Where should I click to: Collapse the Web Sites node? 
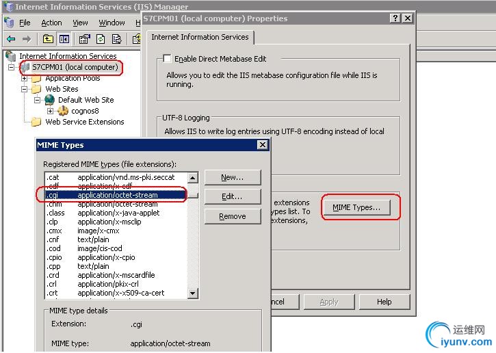[x=25, y=89]
